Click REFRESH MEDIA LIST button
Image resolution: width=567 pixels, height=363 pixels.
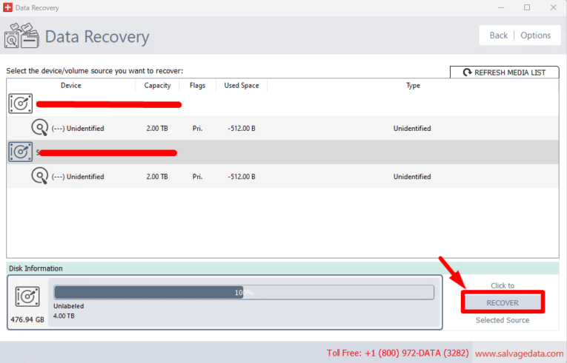click(505, 72)
